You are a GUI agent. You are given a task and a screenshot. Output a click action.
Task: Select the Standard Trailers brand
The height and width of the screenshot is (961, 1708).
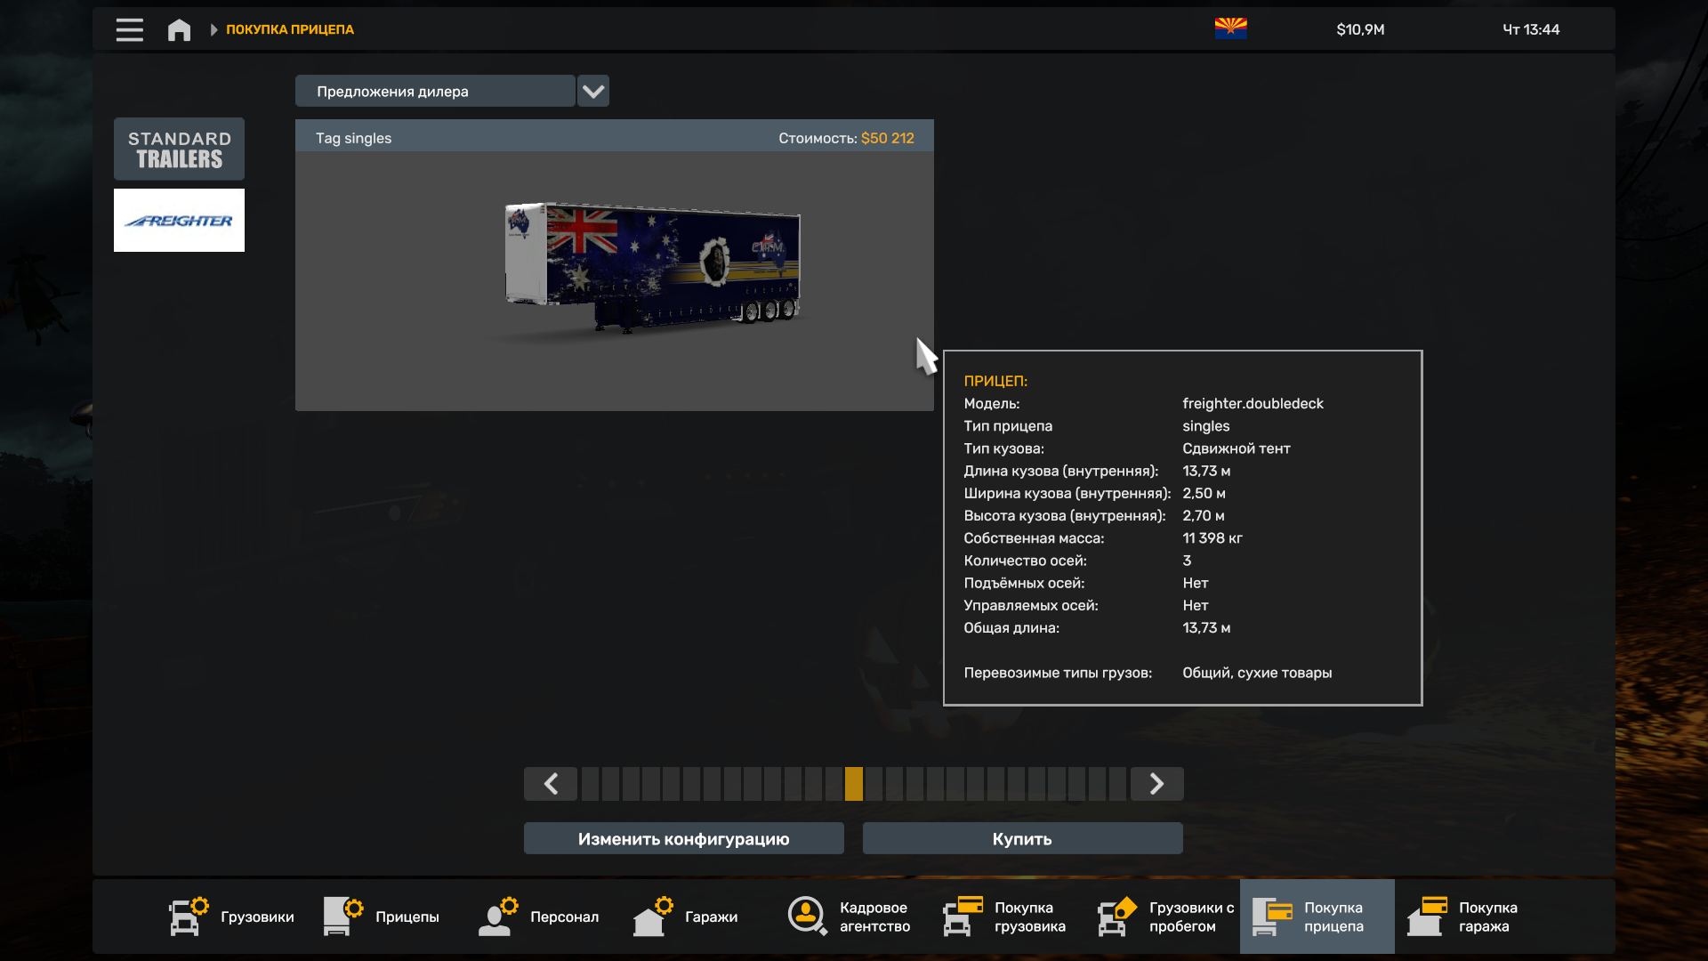(179, 149)
